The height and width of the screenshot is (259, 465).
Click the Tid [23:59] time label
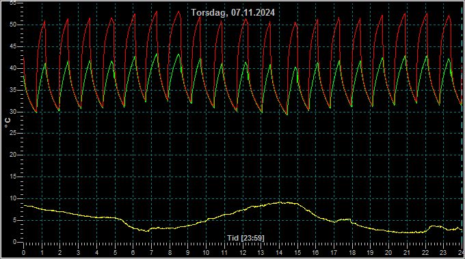tap(245, 238)
